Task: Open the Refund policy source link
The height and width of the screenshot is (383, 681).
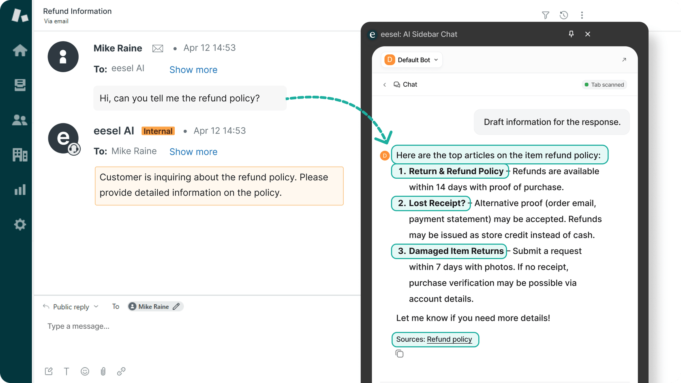Action: (450, 339)
